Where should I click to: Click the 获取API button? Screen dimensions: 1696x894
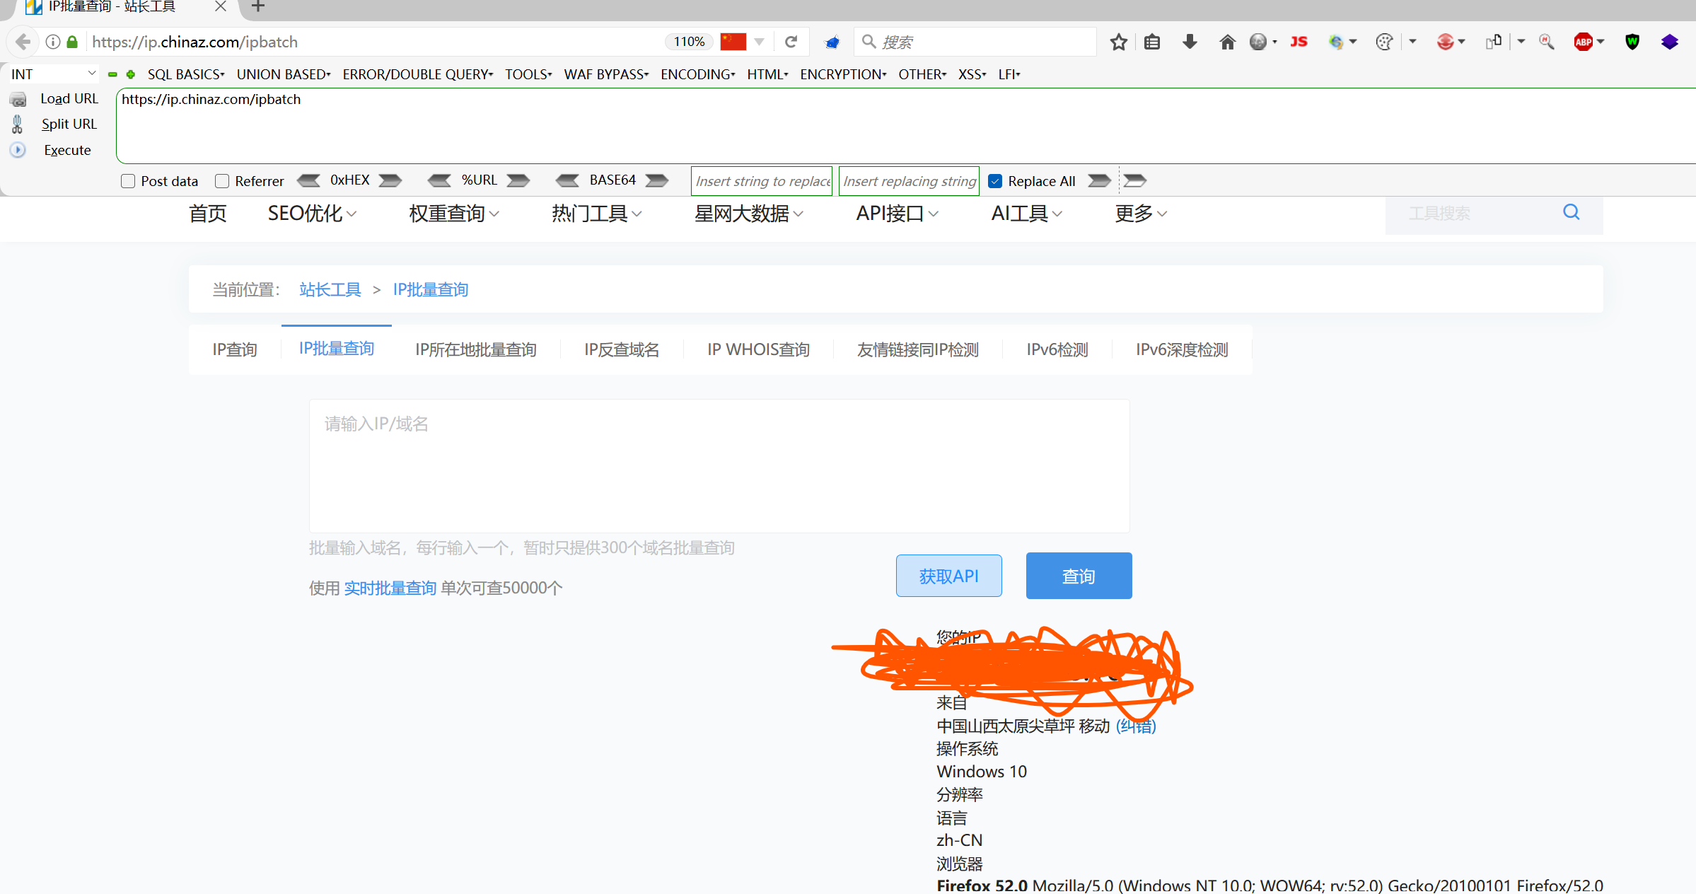click(948, 576)
